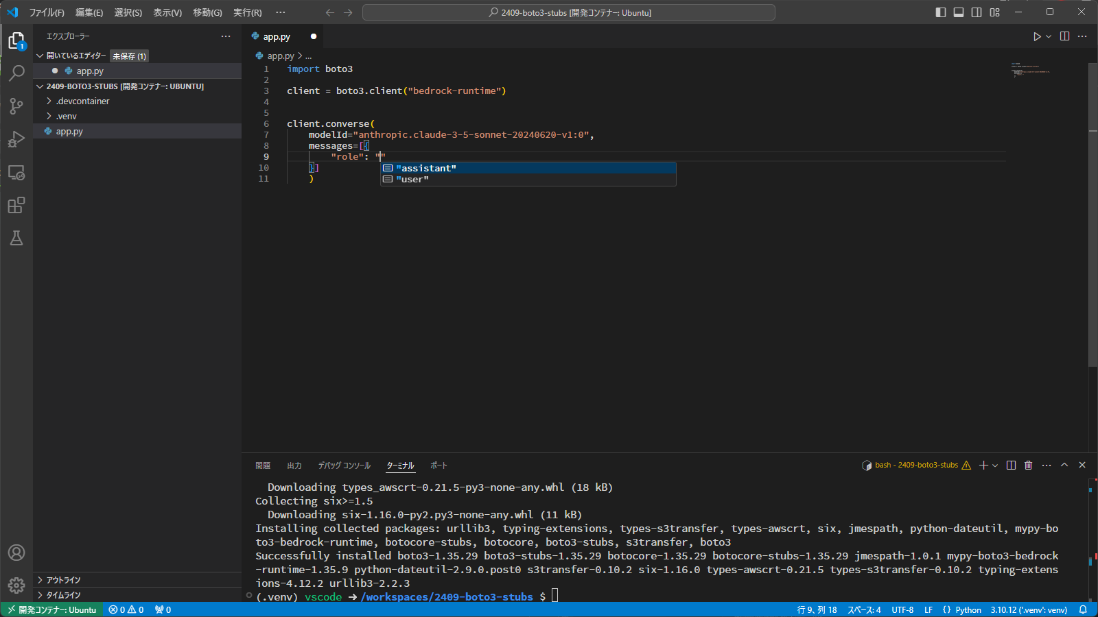Open the Testing flask view
Screen dimensions: 1098x617
(16, 238)
